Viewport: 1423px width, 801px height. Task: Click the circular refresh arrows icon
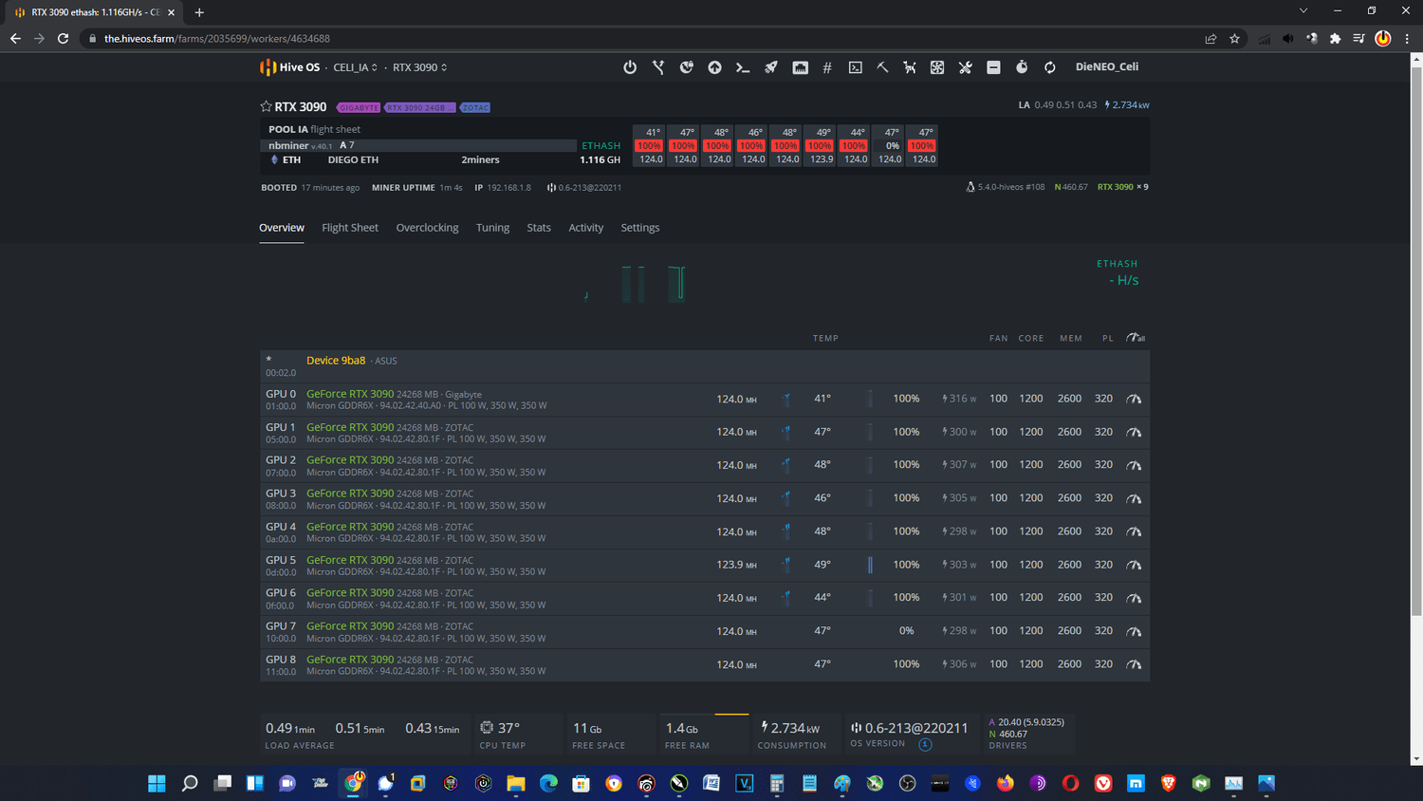(1050, 67)
